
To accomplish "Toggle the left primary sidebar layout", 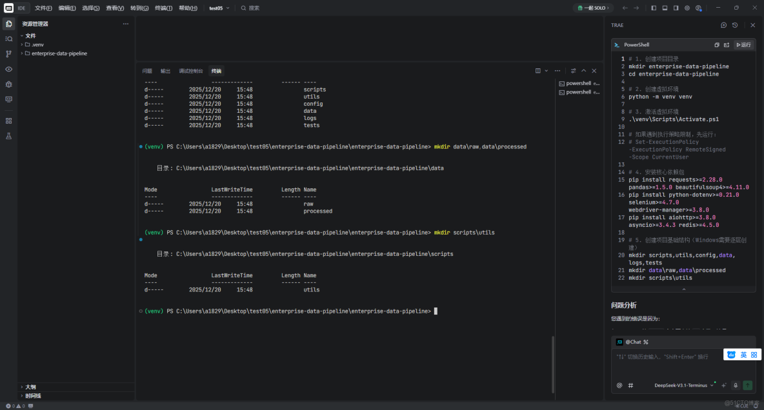I will click(654, 8).
